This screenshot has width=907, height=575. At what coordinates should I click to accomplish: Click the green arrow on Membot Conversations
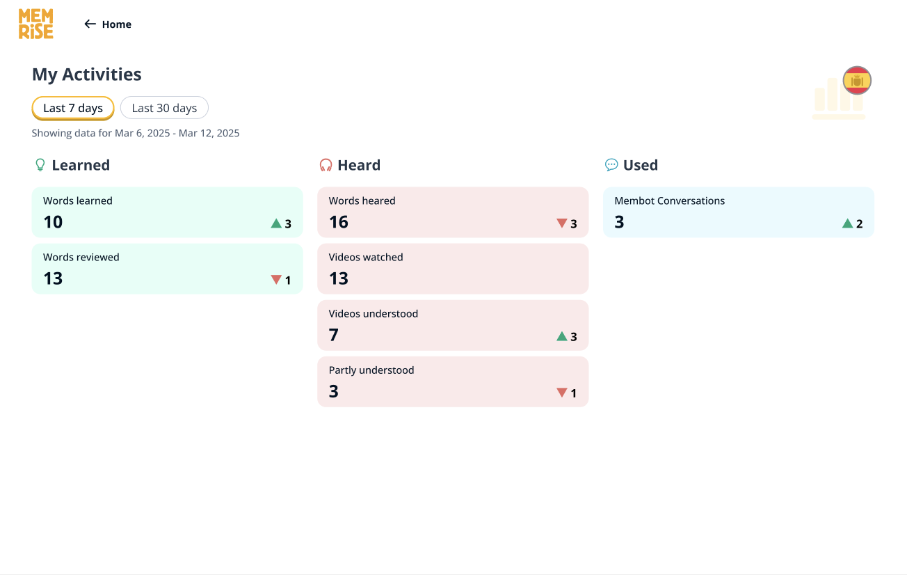(x=847, y=223)
